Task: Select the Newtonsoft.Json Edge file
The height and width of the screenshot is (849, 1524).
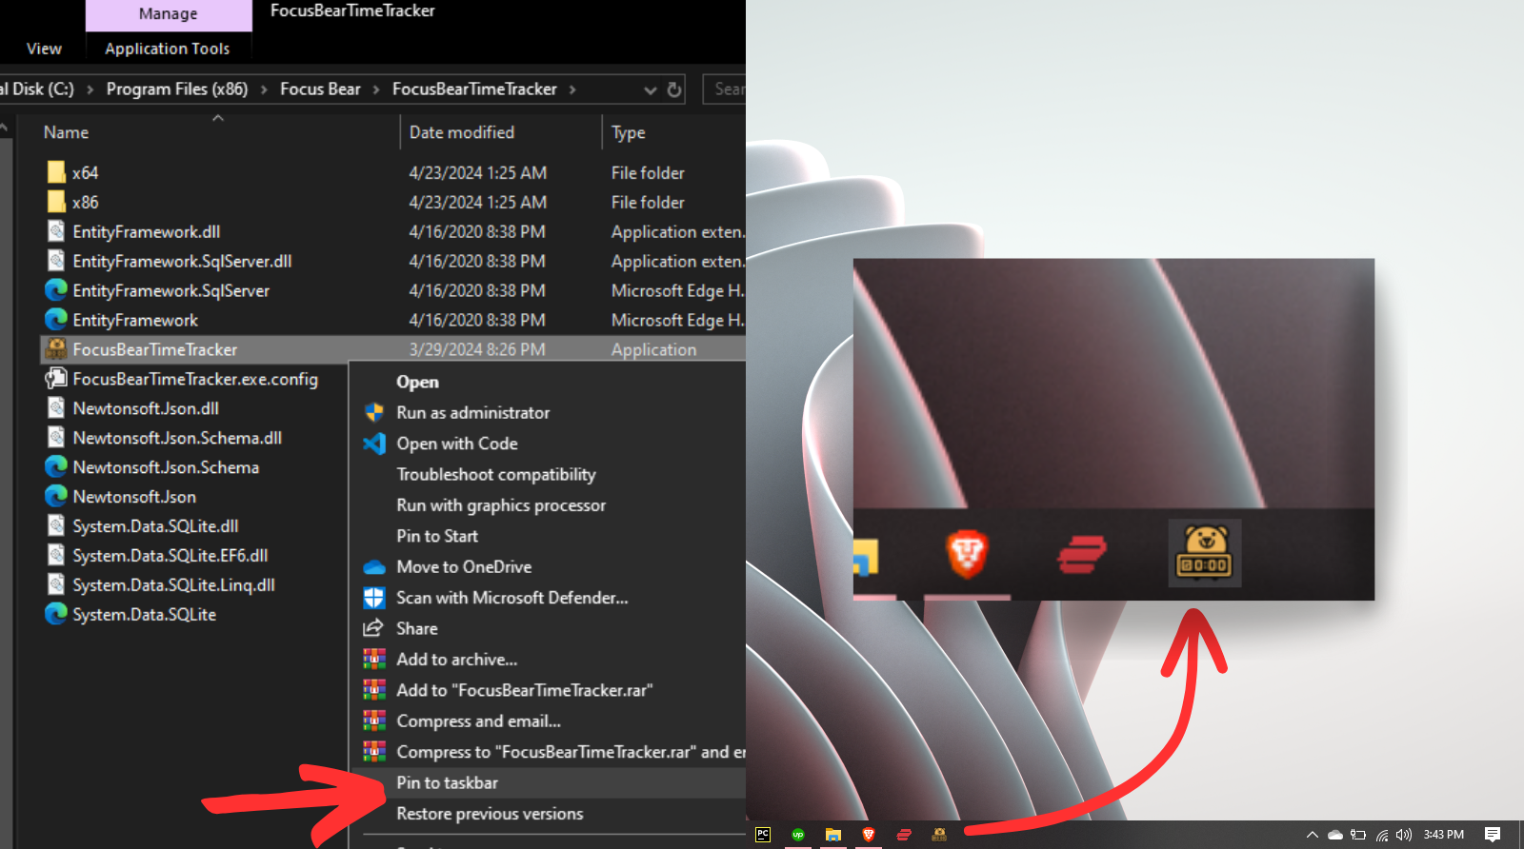Action: [134, 497]
